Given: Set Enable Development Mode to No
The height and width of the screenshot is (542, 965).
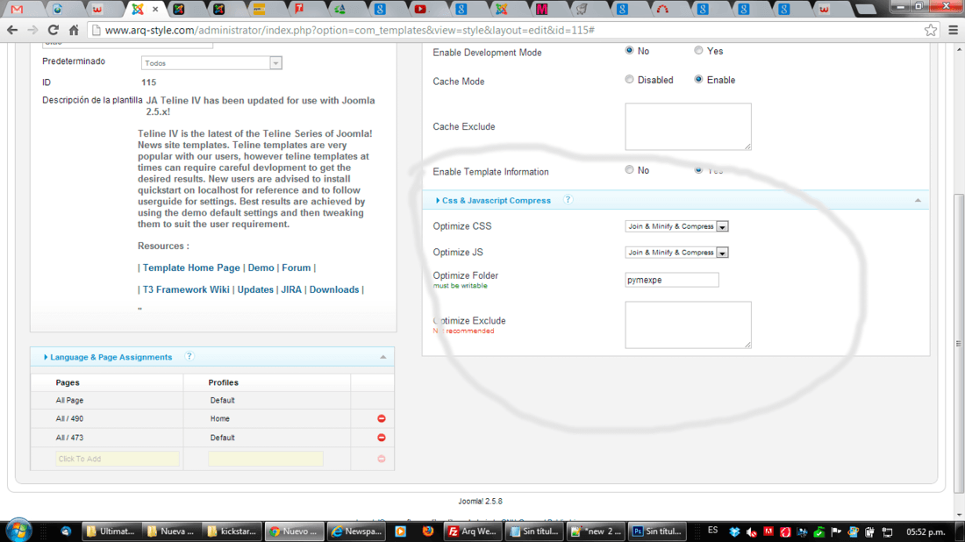Looking at the screenshot, I should coord(629,51).
